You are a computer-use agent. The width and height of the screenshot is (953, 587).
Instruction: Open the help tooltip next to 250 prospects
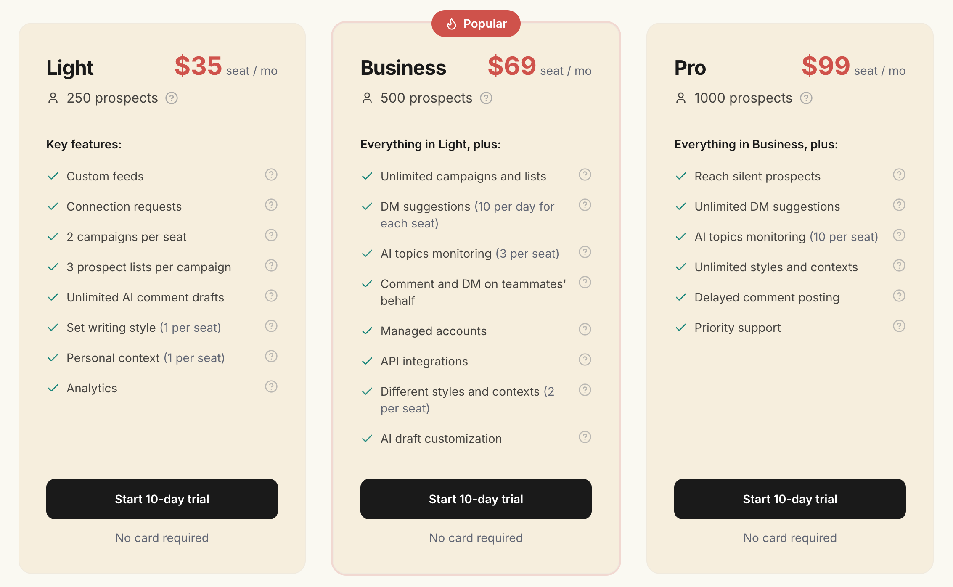172,98
